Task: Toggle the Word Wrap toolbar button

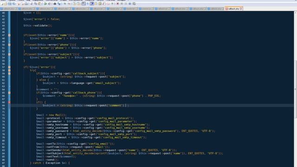Action: click(84, 4)
